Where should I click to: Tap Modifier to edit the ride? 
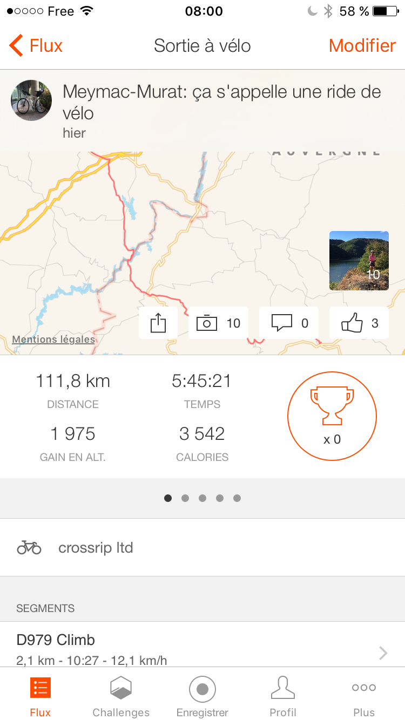[x=362, y=45]
